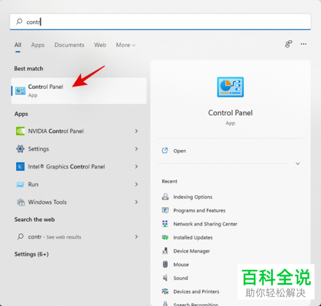The height and width of the screenshot is (306, 321).
Task: Click the web search magnifier icon for 'contr'
Action: coord(21,237)
